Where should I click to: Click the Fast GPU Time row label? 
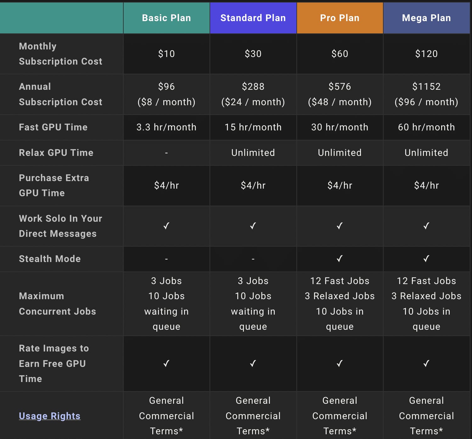coord(53,127)
